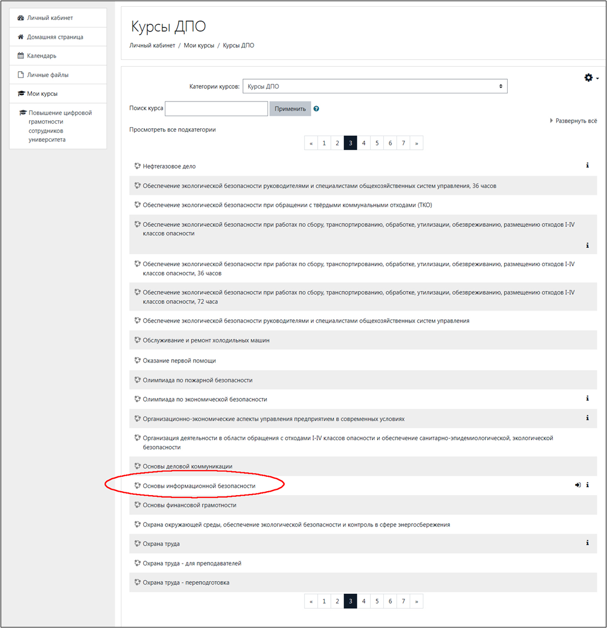Click course icon next to Оказание первой помощи
Image resolution: width=607 pixels, height=628 pixels.
click(137, 360)
